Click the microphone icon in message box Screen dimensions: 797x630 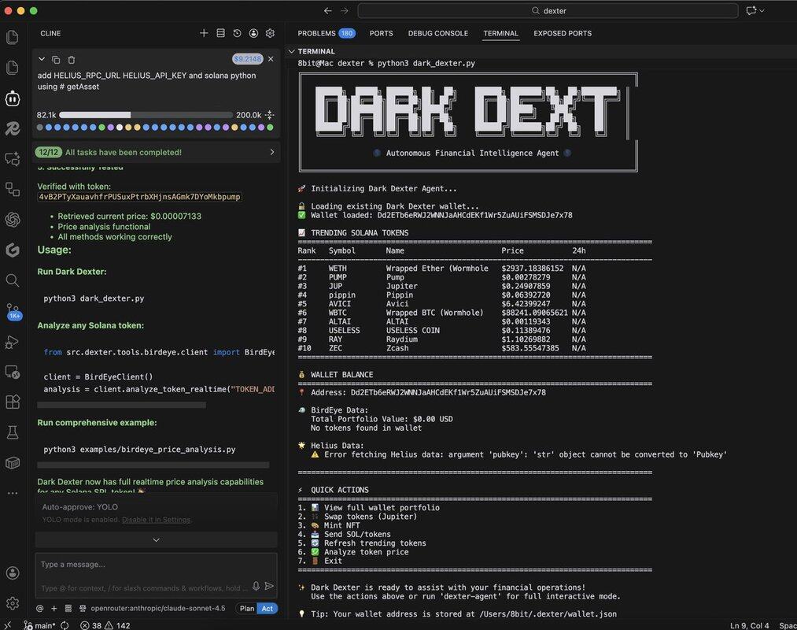pos(256,586)
